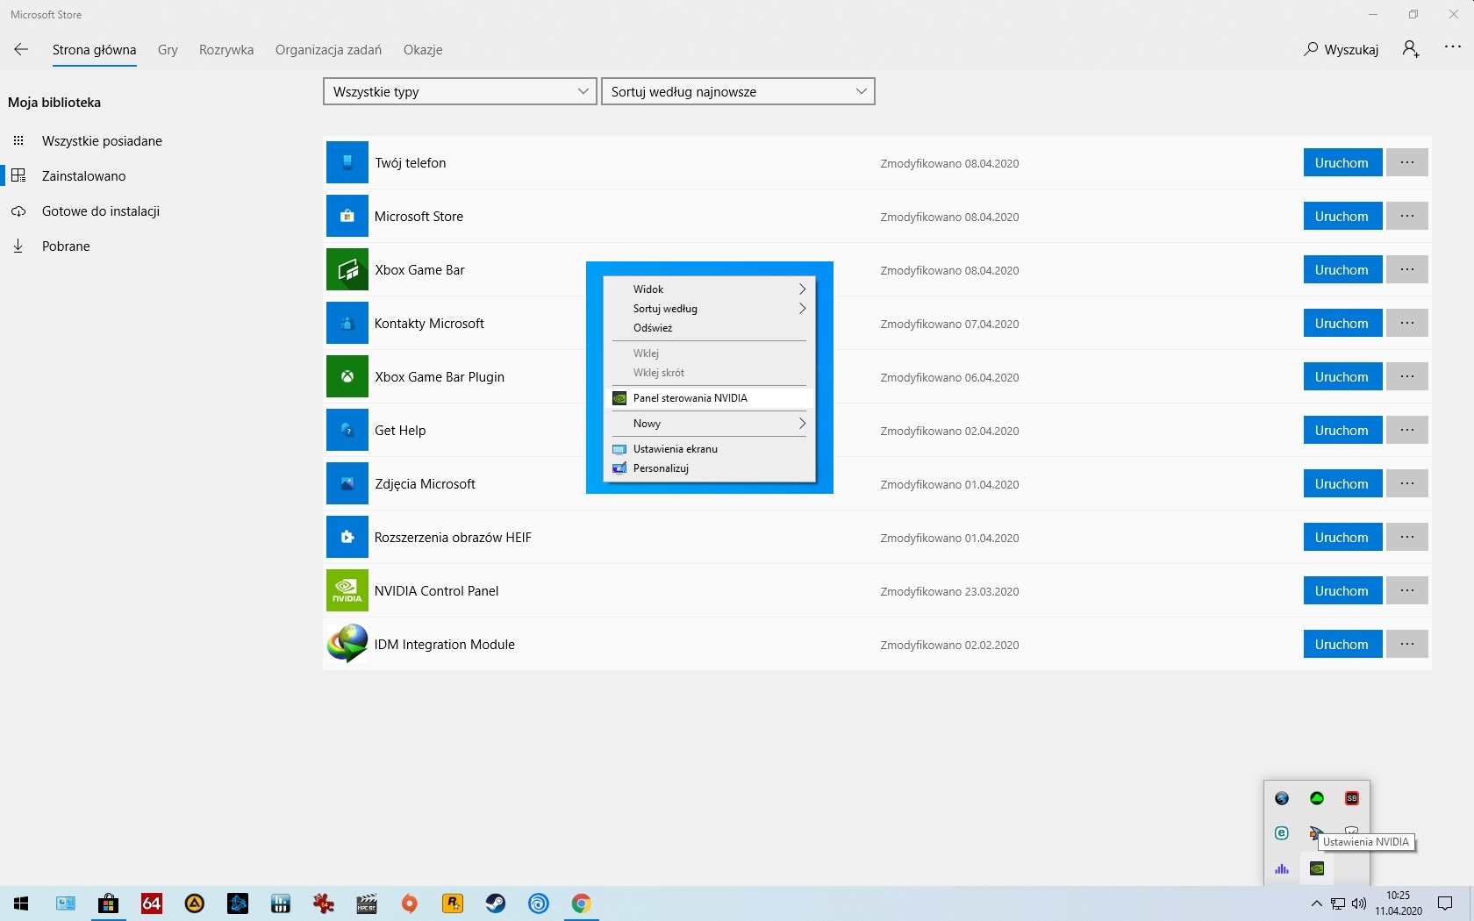Open the Windows Start menu
This screenshot has height=921, width=1474.
(x=22, y=903)
